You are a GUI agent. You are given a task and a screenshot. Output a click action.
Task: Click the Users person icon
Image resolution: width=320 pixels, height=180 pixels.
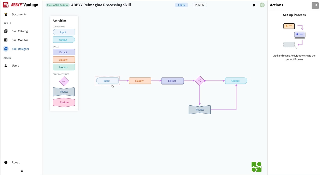point(6,66)
